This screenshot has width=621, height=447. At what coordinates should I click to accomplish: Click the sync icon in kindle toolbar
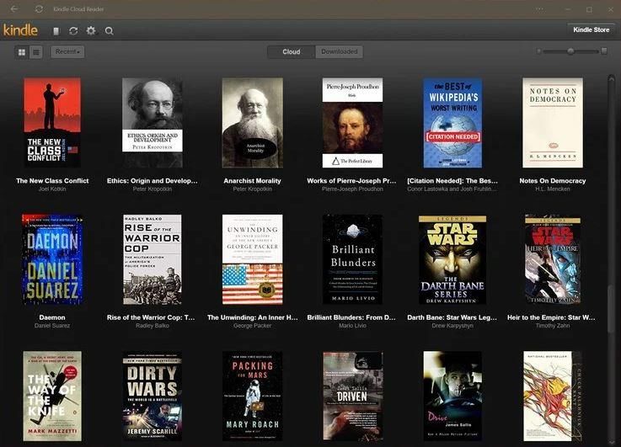[x=73, y=31]
